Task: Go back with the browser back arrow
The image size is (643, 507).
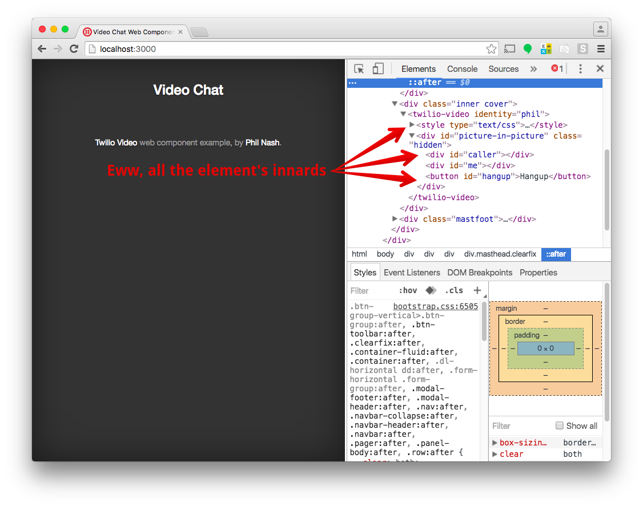Action: point(42,49)
